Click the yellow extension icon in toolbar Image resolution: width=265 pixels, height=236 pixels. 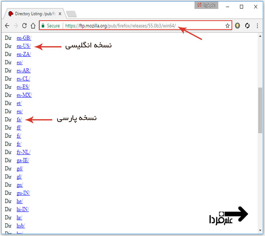tap(238, 26)
